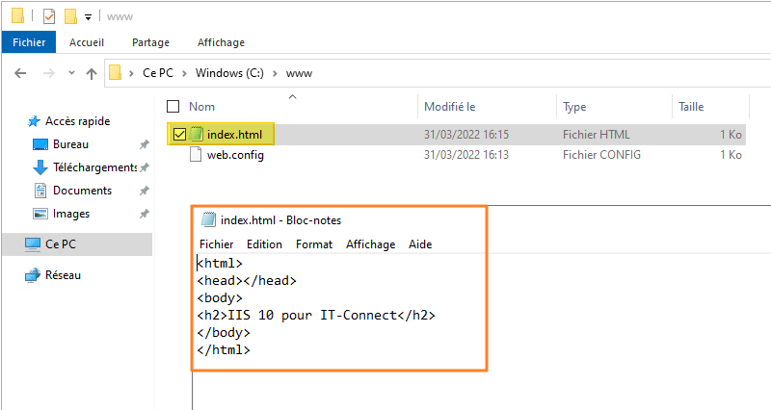Click the back navigation arrow
Viewport: 771px width, 410px height.
pos(19,73)
